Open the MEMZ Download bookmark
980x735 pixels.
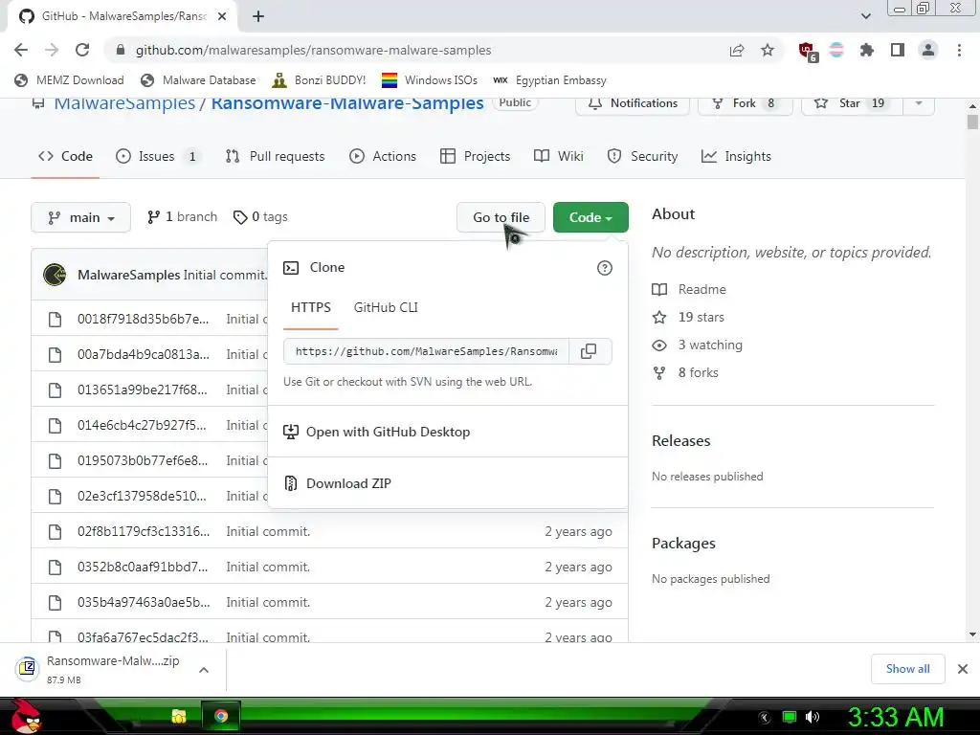pos(69,80)
